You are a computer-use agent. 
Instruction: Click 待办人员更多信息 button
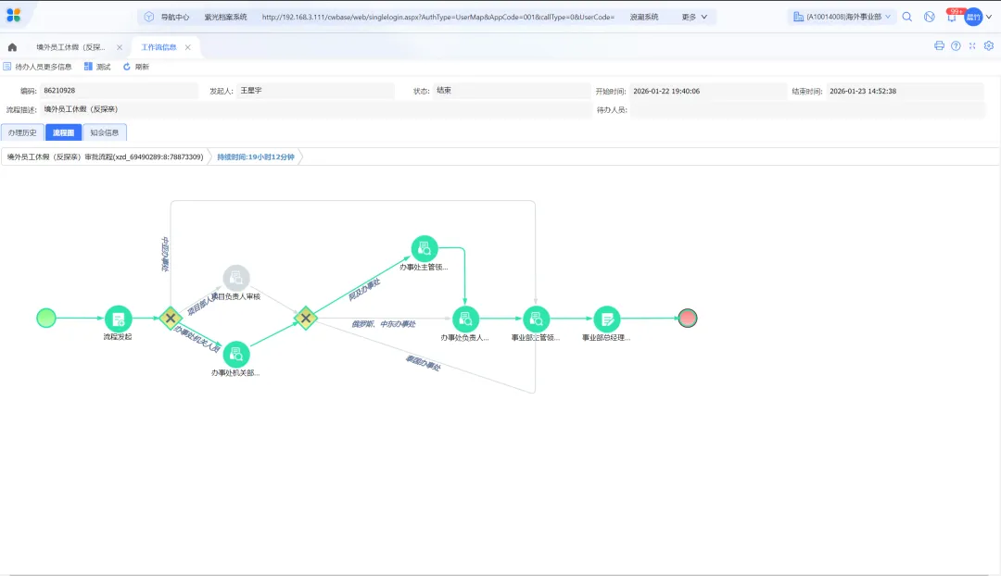click(x=38, y=67)
